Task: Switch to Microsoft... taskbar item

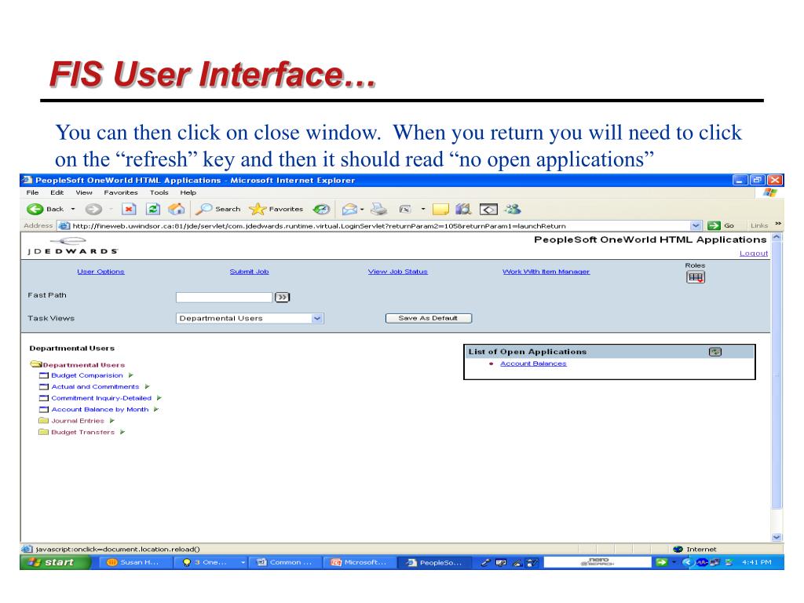Action: (x=359, y=562)
